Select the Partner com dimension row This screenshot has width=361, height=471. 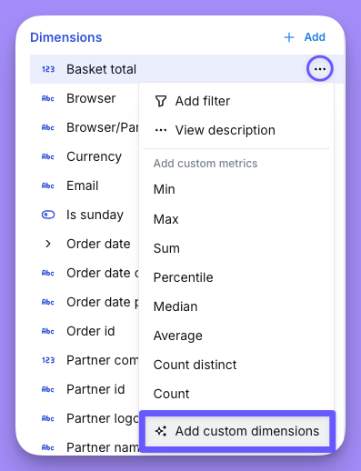click(x=85, y=360)
